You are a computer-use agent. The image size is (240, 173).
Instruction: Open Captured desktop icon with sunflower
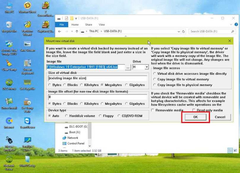point(46,27)
